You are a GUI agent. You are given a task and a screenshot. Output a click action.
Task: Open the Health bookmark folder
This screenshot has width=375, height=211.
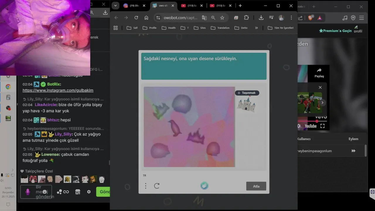pos(169,28)
